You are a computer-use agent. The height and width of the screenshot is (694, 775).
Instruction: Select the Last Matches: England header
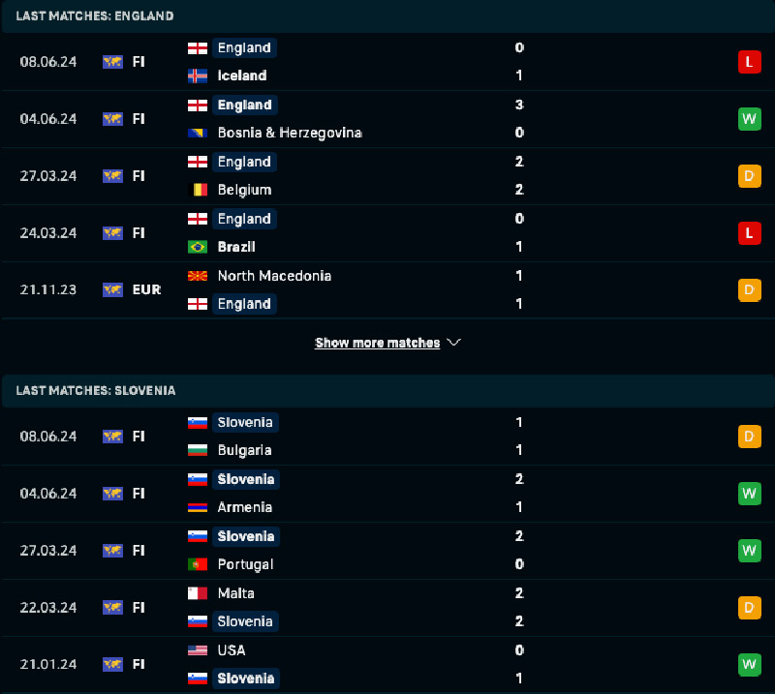95,15
